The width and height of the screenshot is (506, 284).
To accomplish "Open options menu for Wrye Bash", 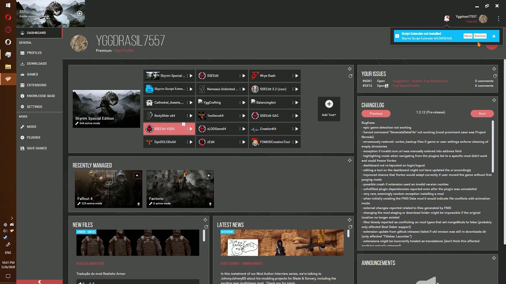I will click(293, 76).
